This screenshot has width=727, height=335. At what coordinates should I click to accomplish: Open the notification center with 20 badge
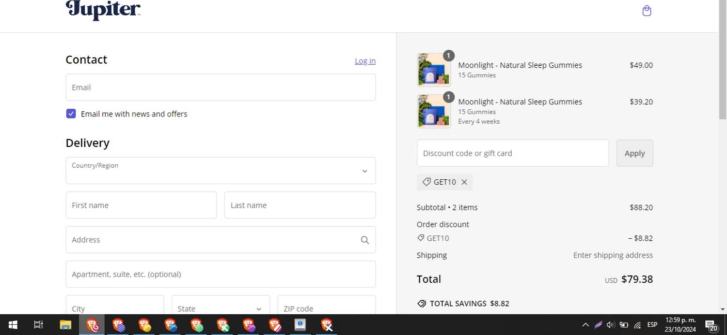pyautogui.click(x=711, y=325)
